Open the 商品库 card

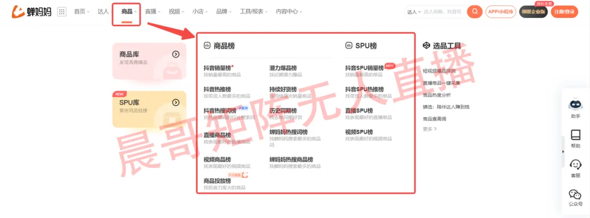149,61
